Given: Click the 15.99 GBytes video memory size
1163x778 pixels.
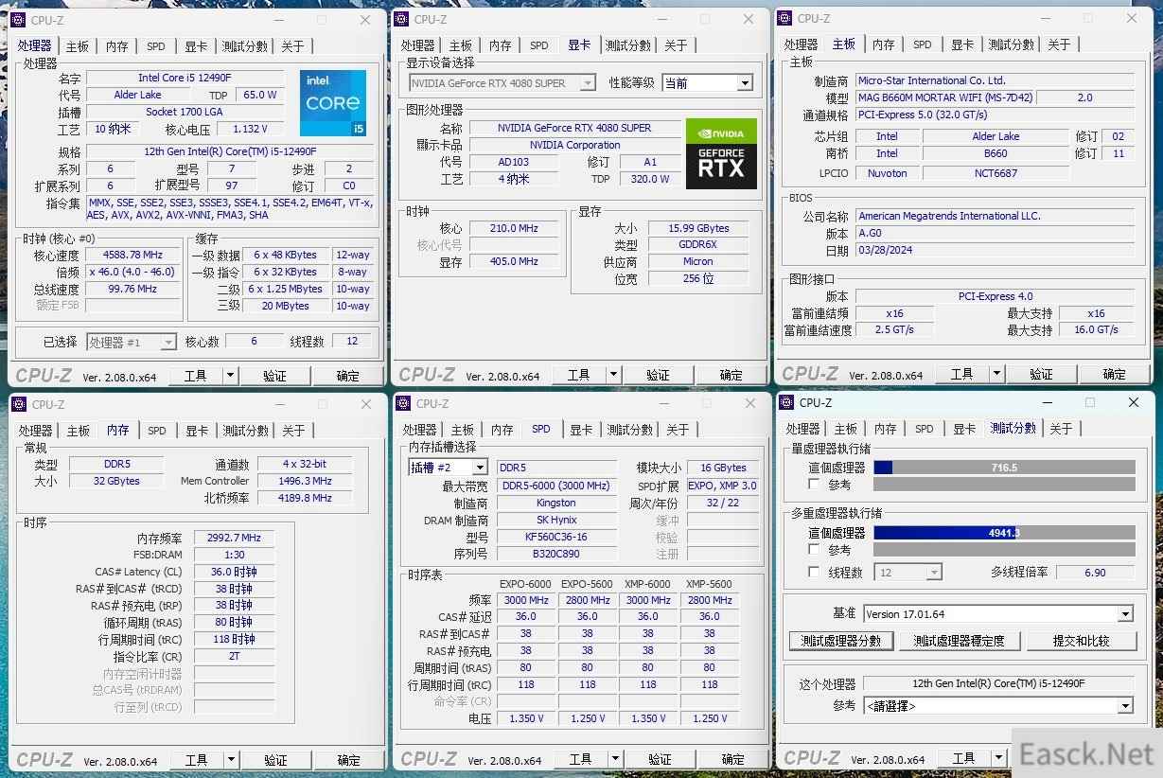Looking at the screenshot, I should tap(698, 228).
